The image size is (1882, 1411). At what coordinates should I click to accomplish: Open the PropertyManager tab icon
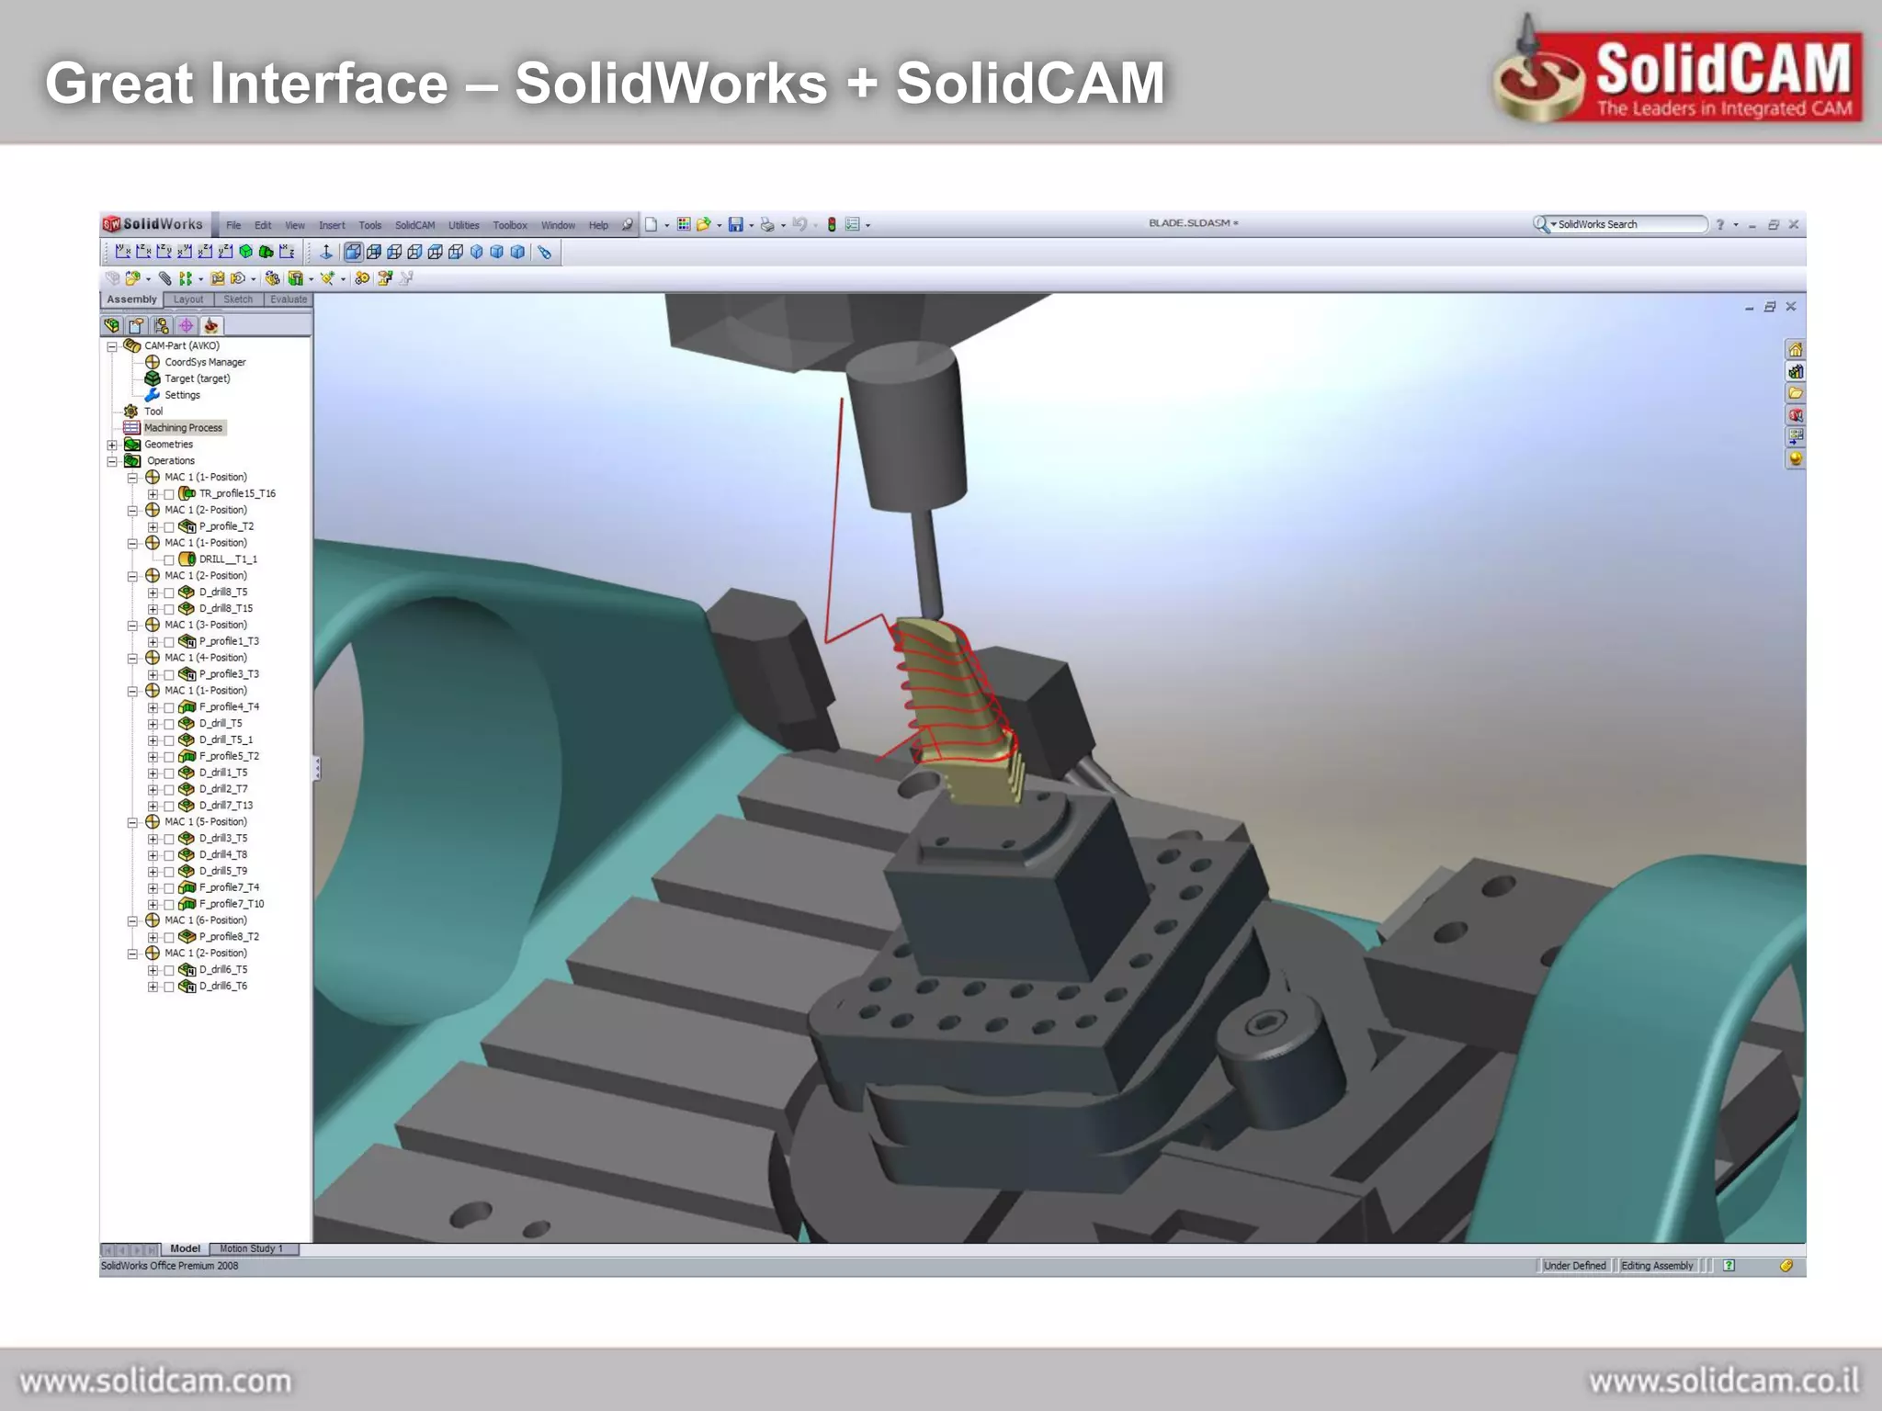137,325
